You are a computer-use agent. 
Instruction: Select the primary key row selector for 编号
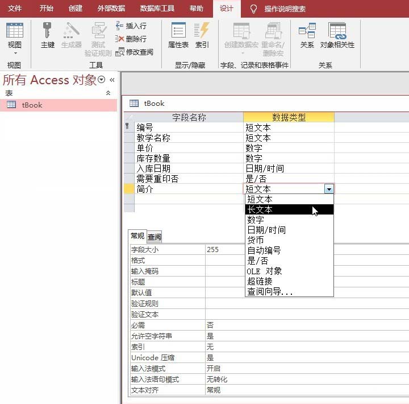[x=129, y=127]
